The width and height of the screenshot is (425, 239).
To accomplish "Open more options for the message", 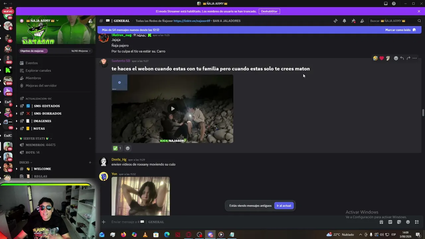I will tap(415, 58).
